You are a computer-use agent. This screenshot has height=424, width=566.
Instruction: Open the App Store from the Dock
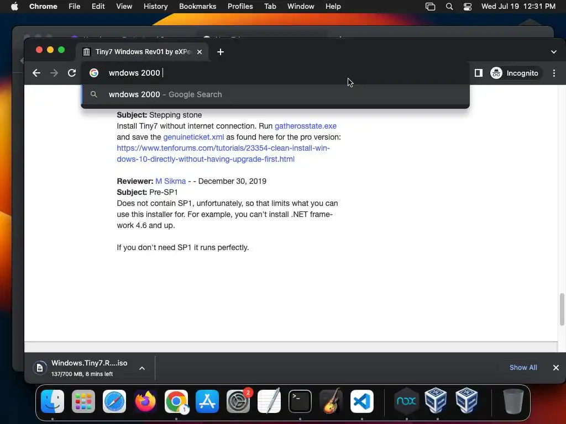click(207, 401)
